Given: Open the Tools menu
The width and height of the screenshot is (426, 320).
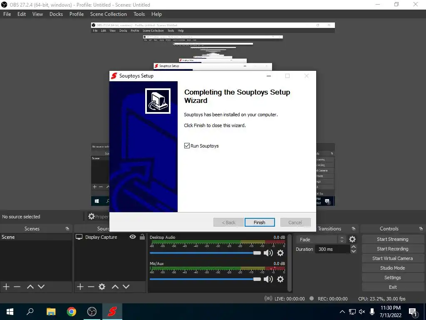Looking at the screenshot, I should pyautogui.click(x=139, y=14).
